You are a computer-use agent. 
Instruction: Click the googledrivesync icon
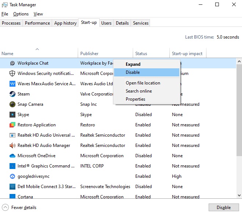[12, 176]
